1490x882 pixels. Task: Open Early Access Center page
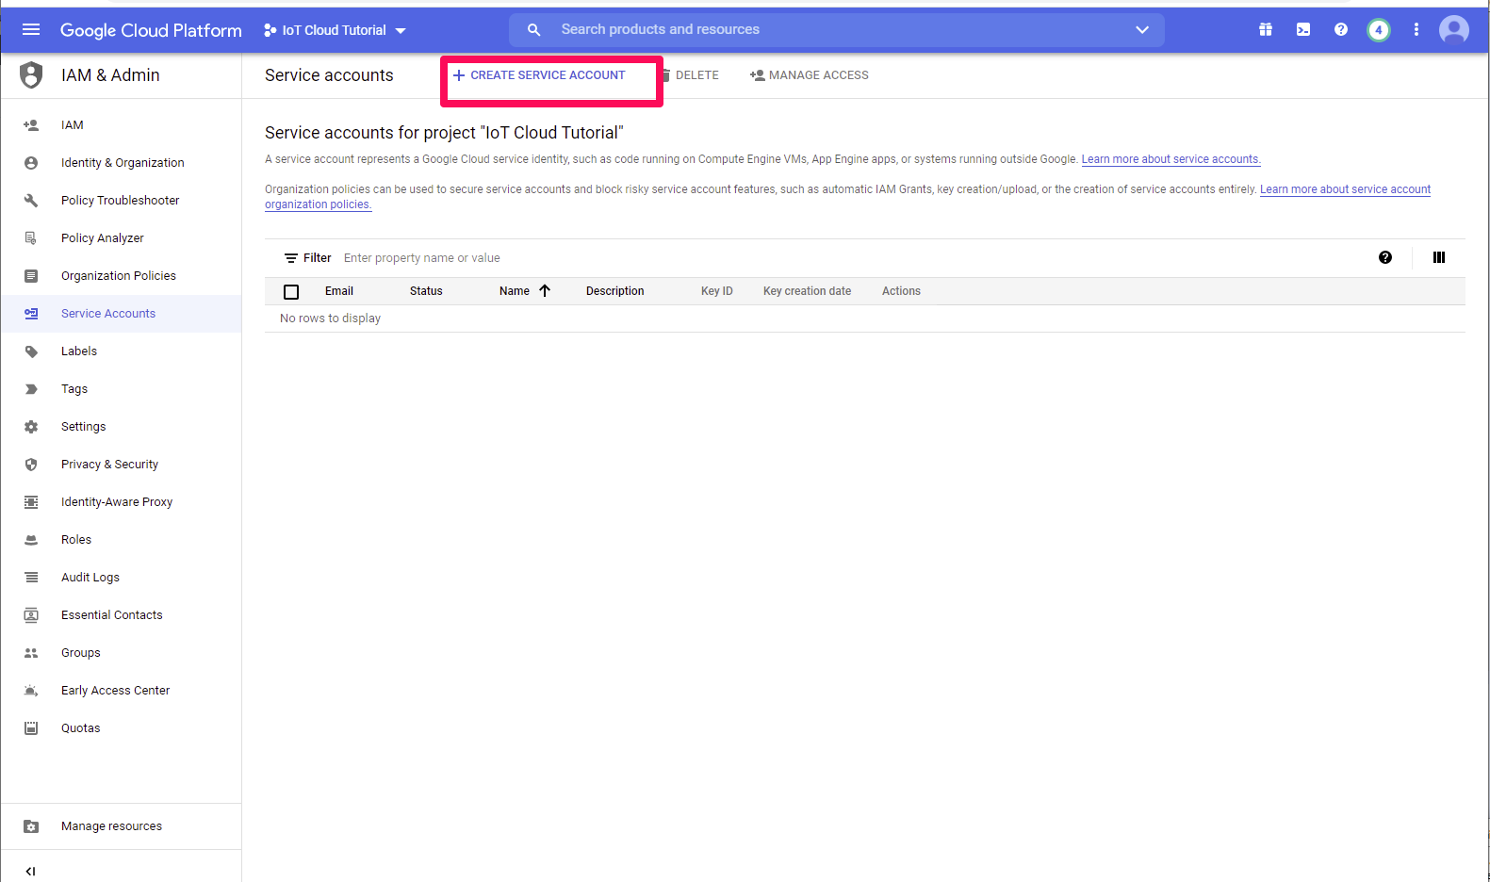click(115, 691)
